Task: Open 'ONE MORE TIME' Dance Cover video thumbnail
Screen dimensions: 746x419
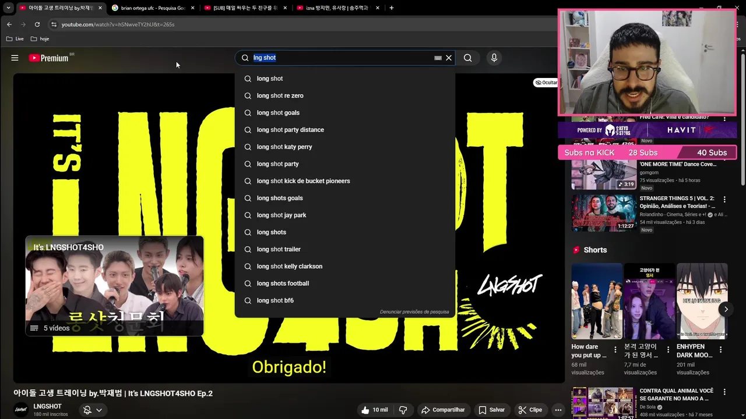Action: (x=604, y=175)
